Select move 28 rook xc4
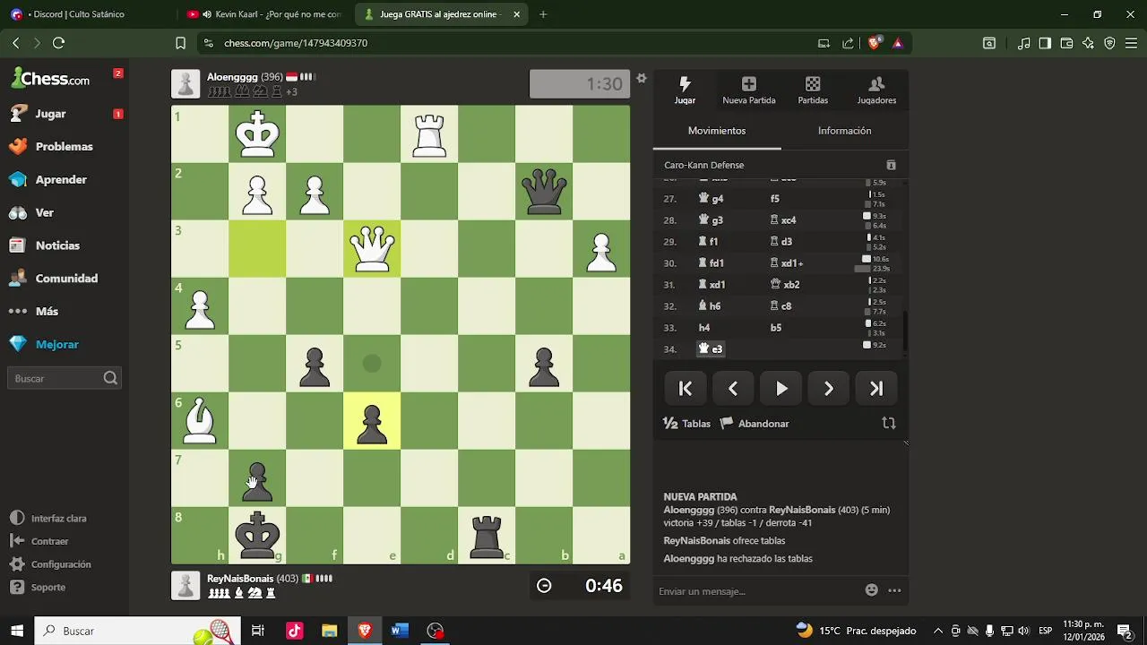Screen dimensions: 1147x645 click(x=783, y=220)
